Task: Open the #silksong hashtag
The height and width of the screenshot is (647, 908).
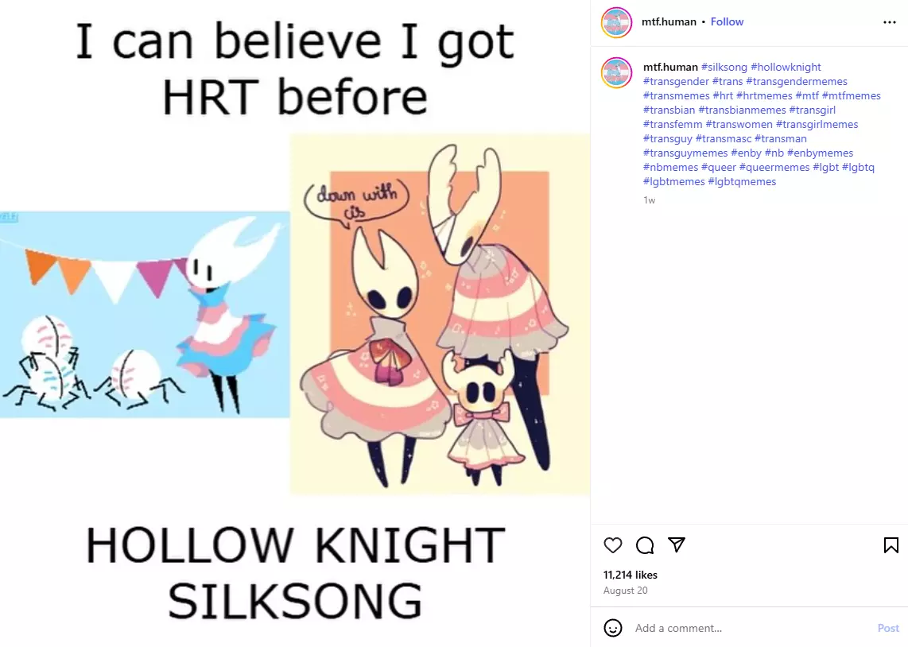Action: (724, 67)
